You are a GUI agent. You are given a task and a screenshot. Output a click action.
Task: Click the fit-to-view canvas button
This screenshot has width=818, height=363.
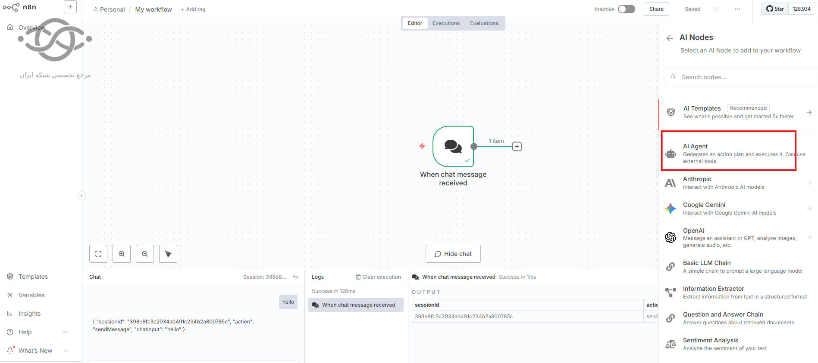click(x=98, y=254)
